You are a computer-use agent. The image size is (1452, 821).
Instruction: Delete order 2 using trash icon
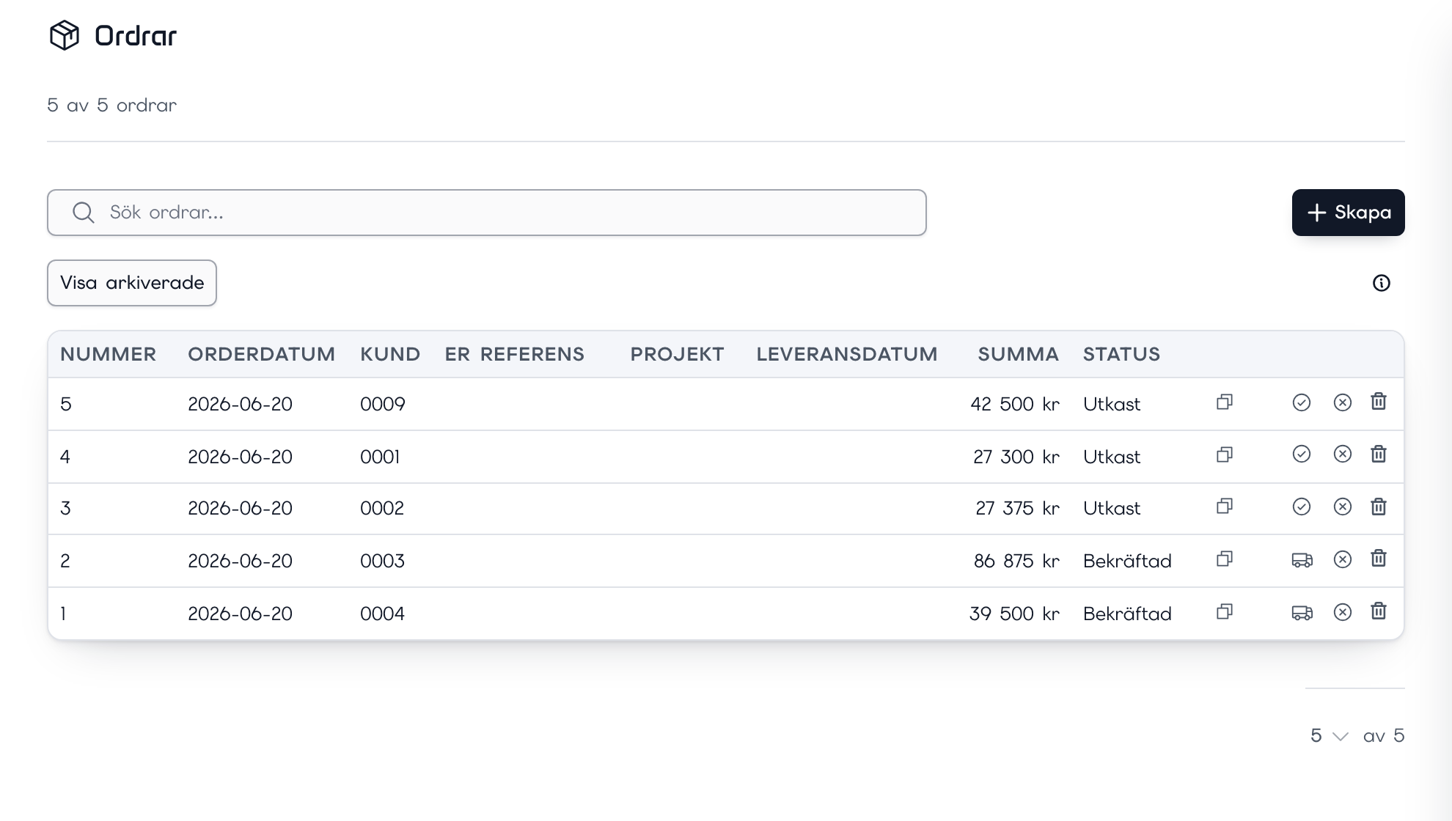pos(1379,559)
